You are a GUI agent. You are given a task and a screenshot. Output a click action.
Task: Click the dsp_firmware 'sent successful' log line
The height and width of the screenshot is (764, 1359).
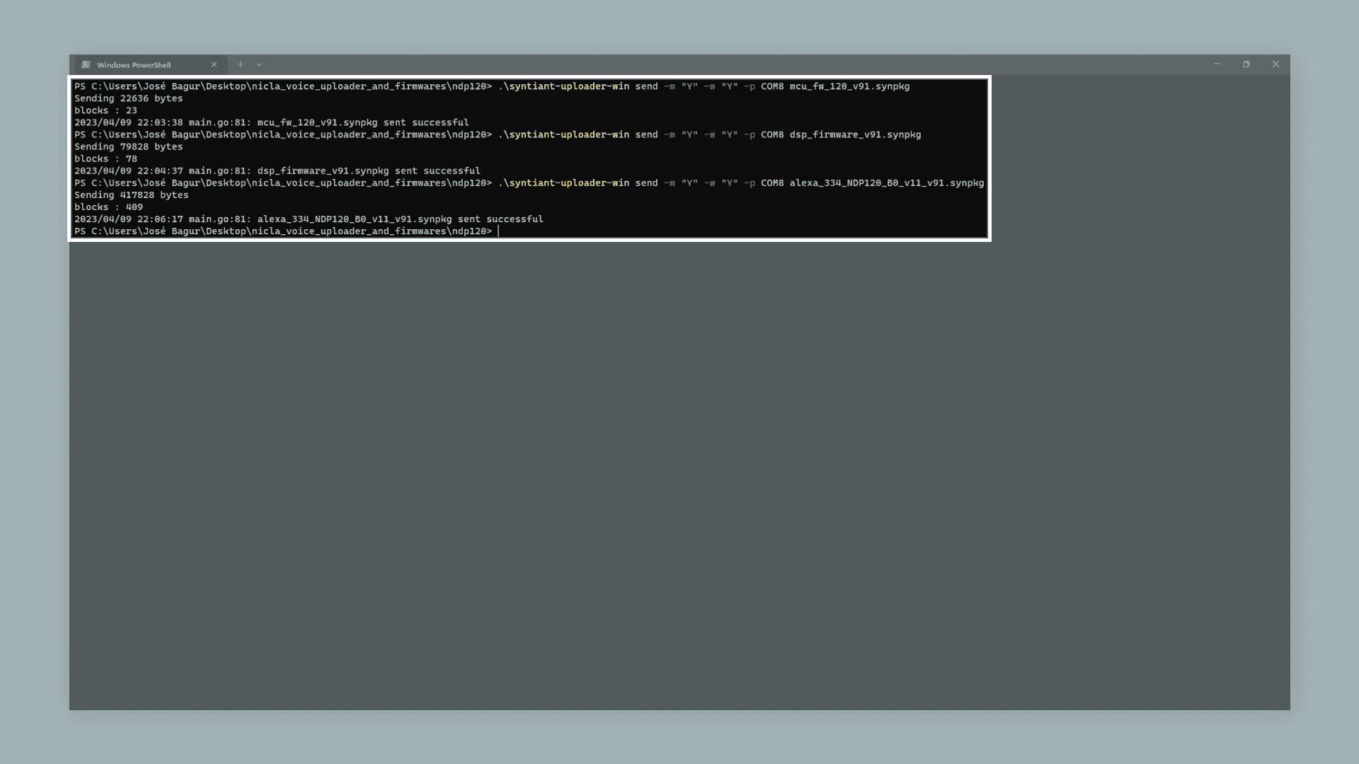click(x=277, y=170)
